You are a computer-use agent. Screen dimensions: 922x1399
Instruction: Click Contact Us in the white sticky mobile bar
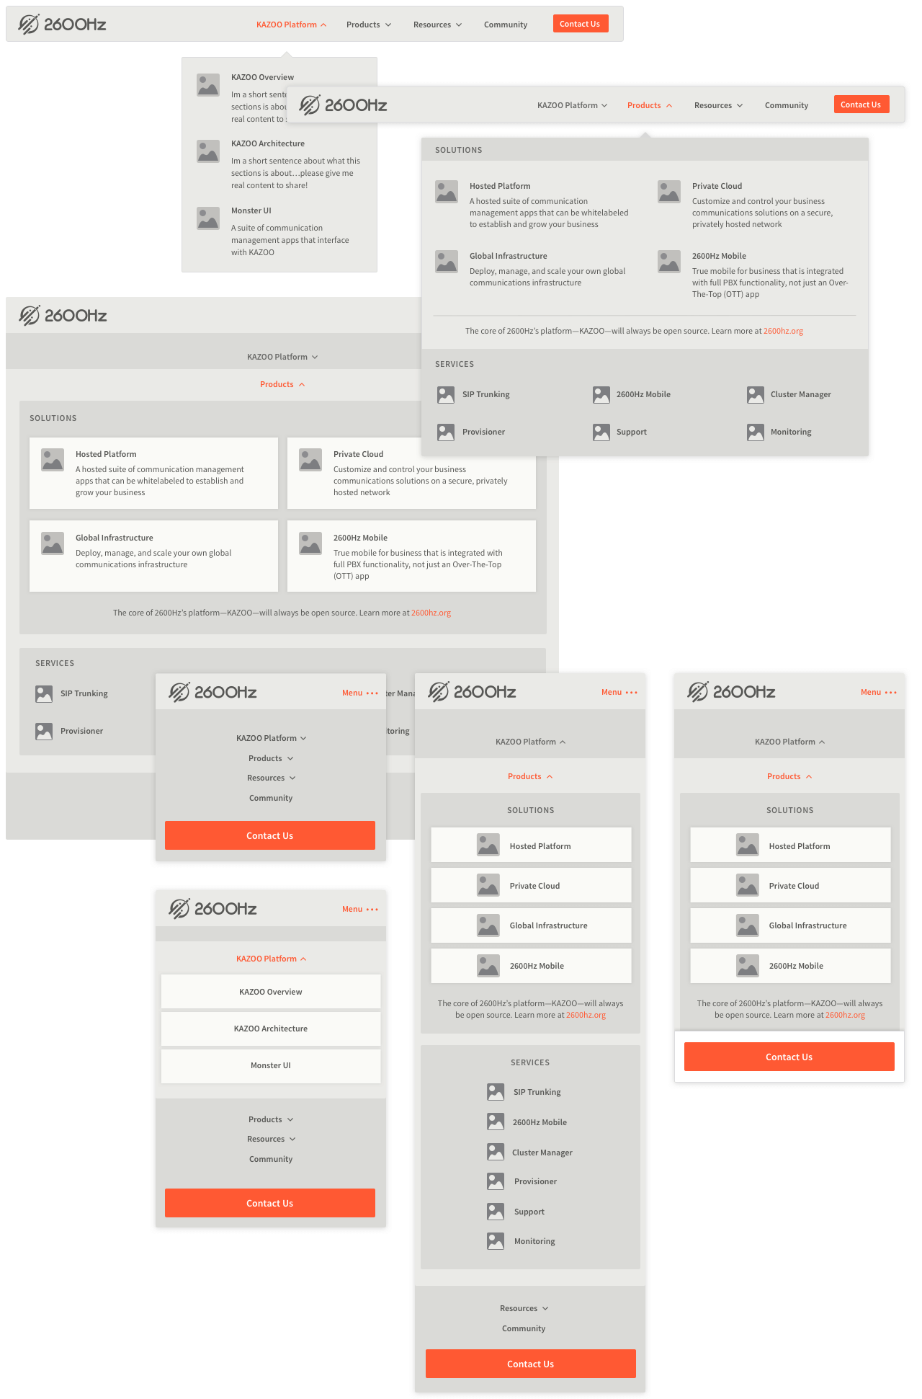pyautogui.click(x=789, y=1057)
